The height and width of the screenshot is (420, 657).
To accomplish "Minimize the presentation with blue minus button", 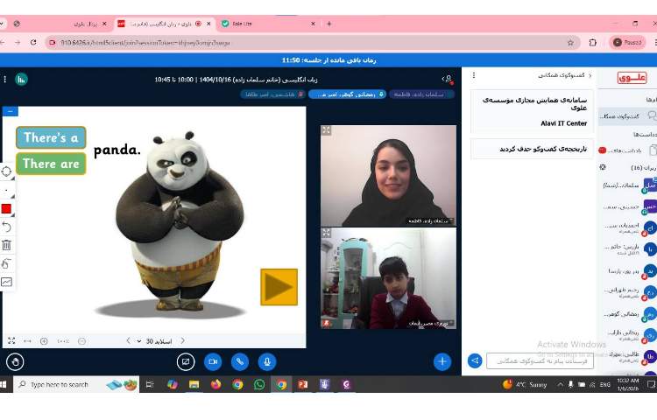I will (x=10, y=111).
